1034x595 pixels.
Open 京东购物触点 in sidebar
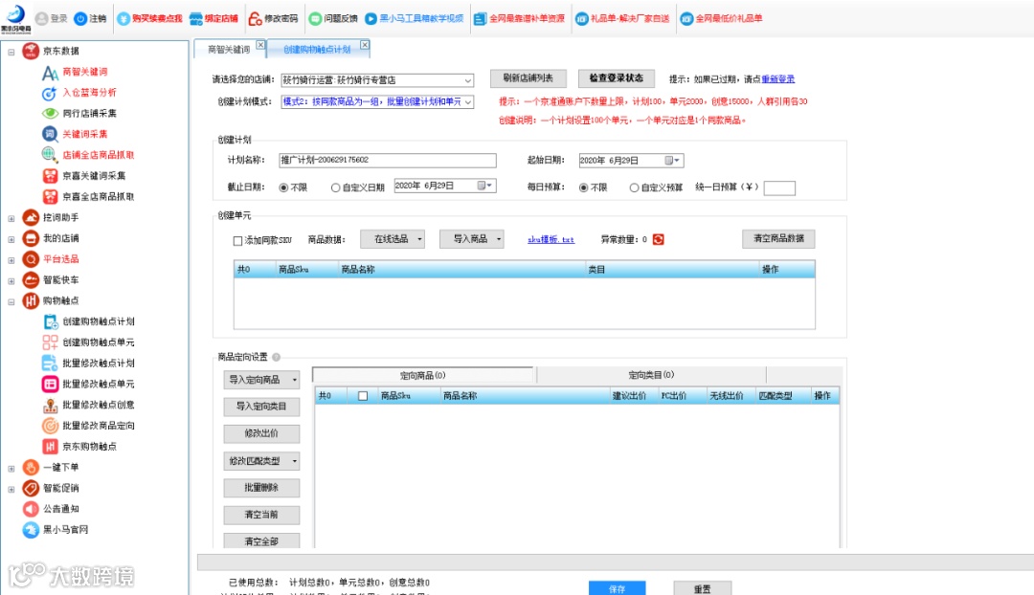pos(89,447)
